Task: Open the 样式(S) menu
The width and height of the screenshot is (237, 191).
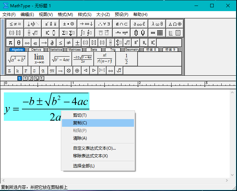Action: [85, 15]
